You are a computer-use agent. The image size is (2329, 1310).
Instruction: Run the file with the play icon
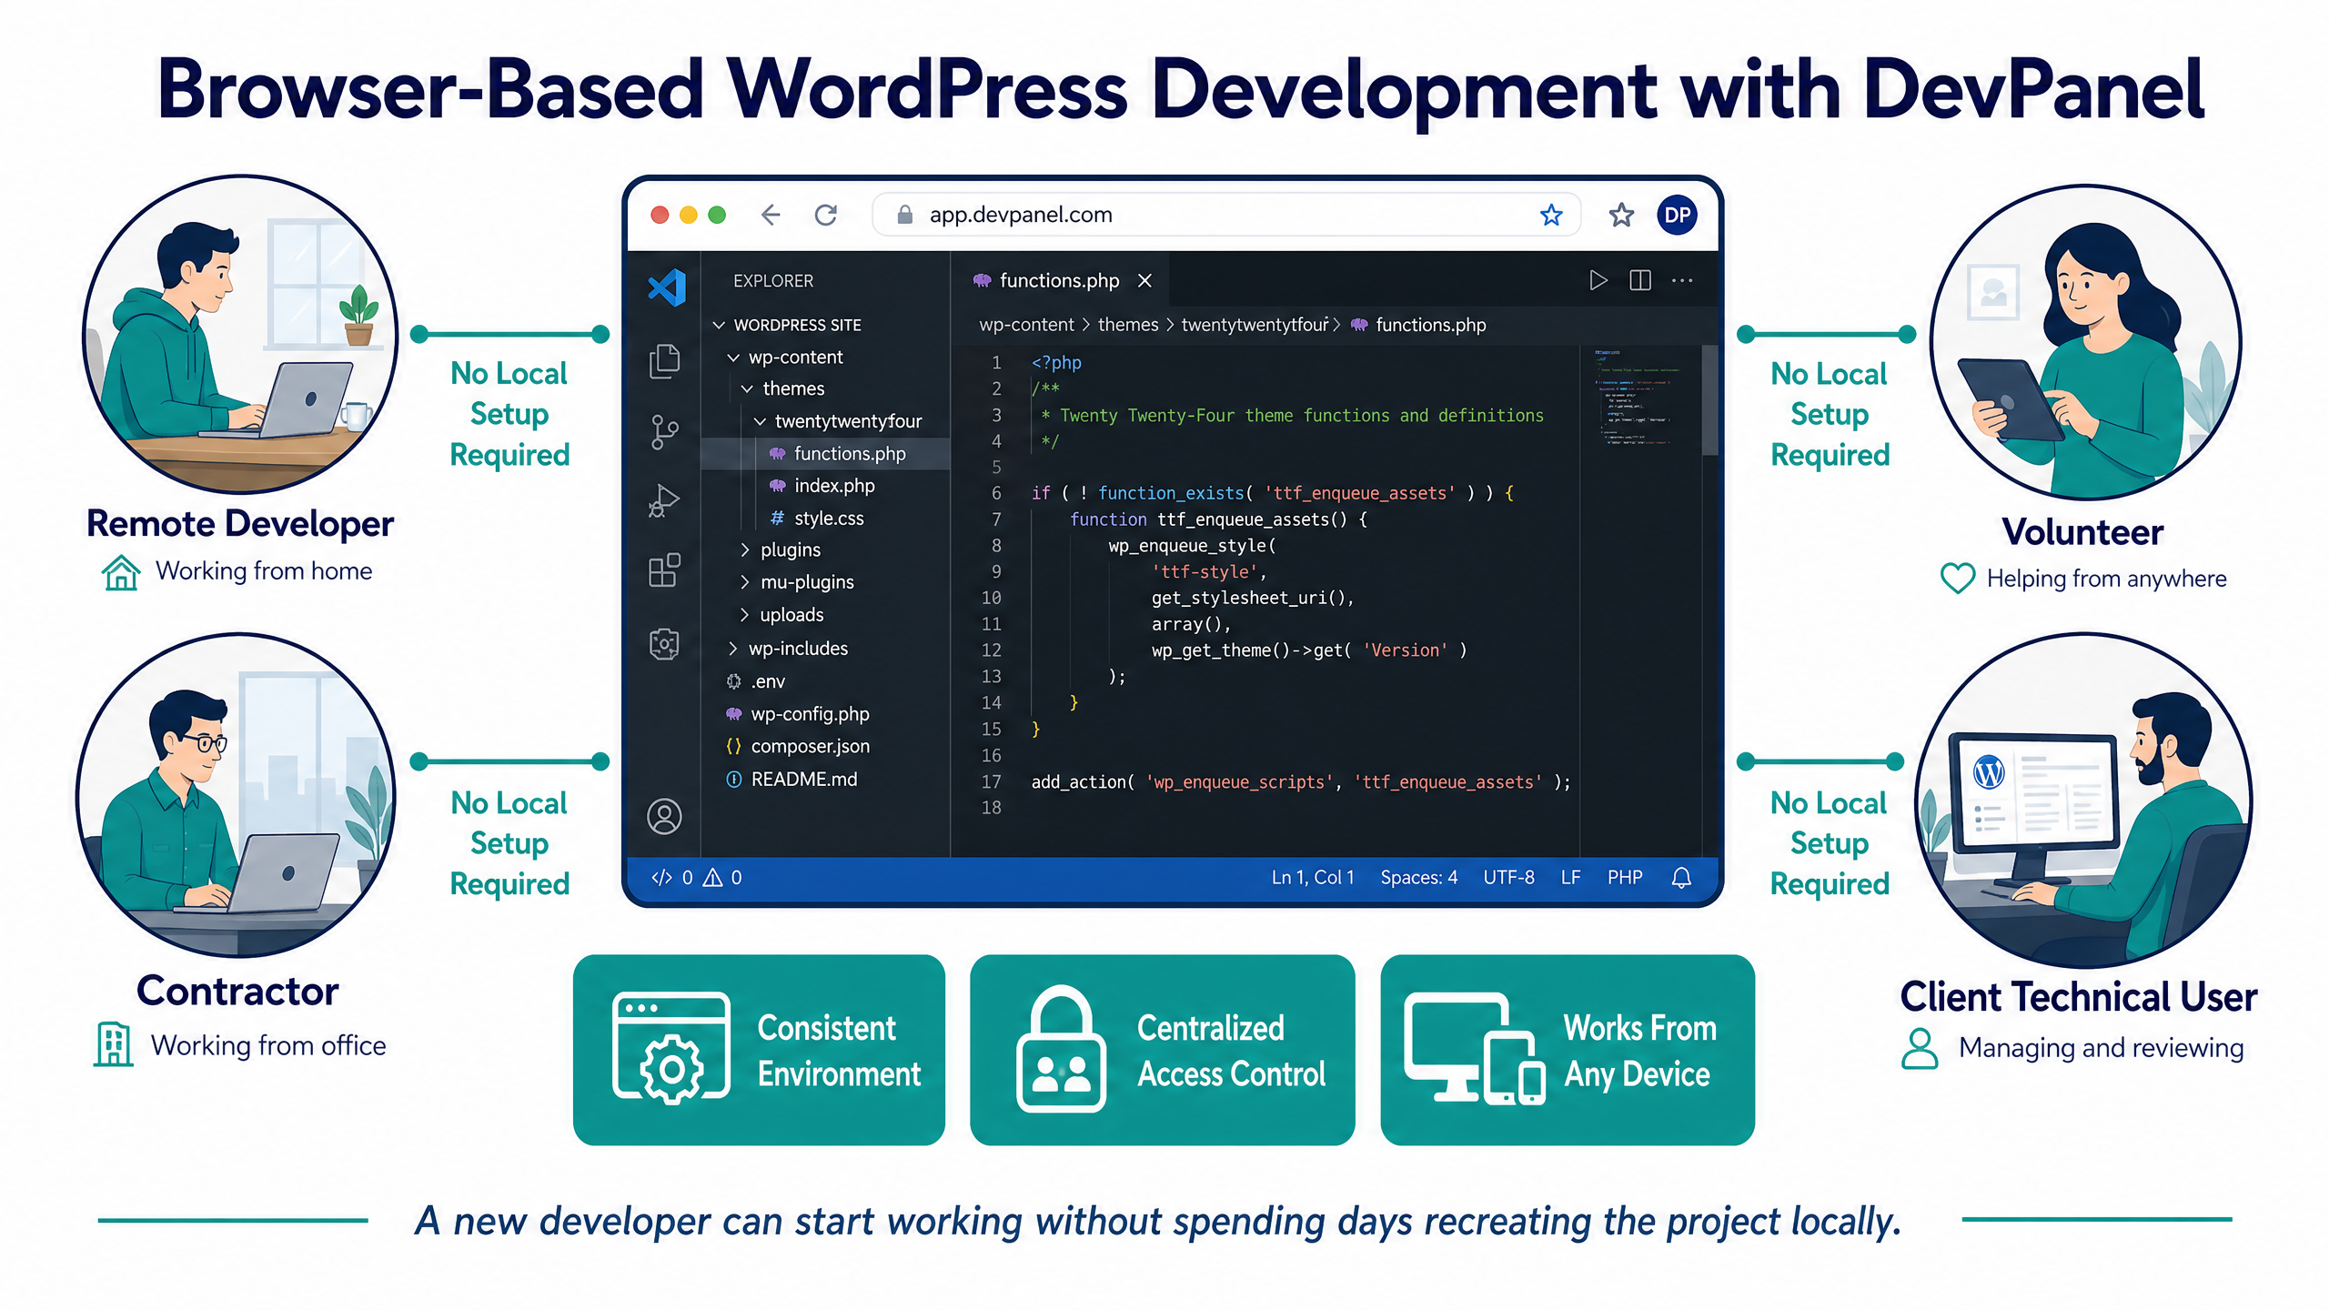click(x=1598, y=280)
